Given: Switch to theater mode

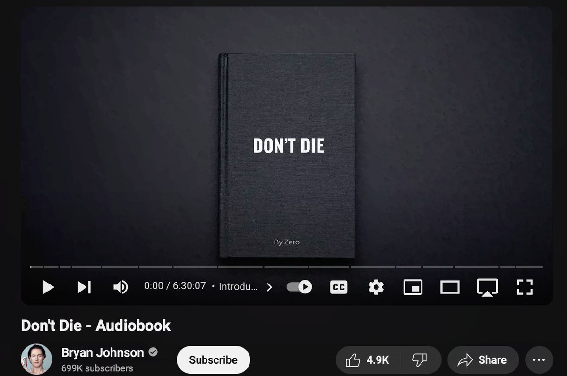Looking at the screenshot, I should [449, 287].
